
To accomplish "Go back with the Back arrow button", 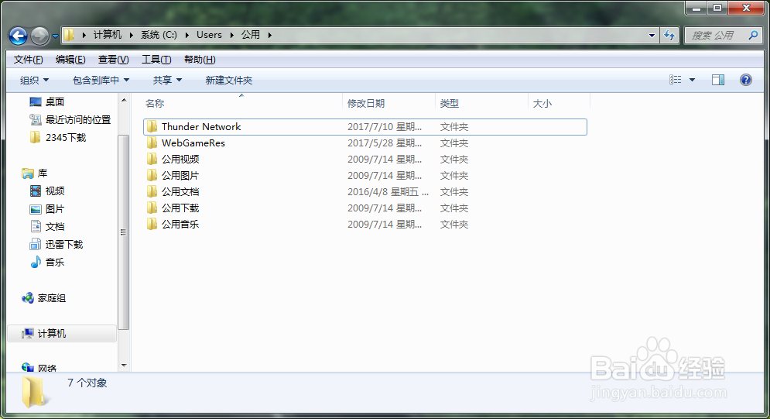I will (x=18, y=36).
